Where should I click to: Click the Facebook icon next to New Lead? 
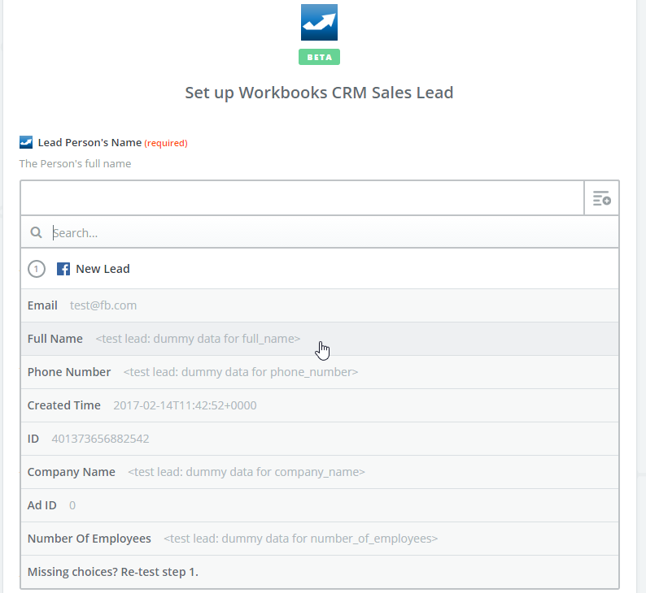63,269
